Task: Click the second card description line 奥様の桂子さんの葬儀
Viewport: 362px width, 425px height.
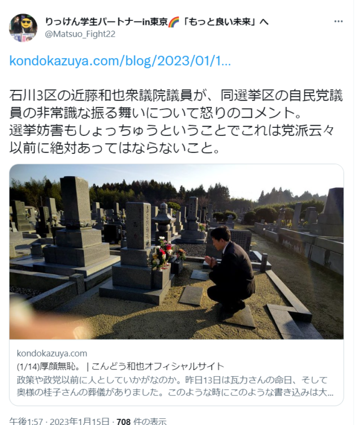Action: pyautogui.click(x=175, y=393)
